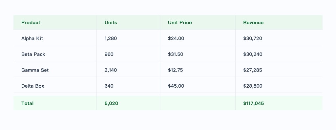336x130 pixels.
Task: Select the Unit Price column header
Action: point(198,22)
